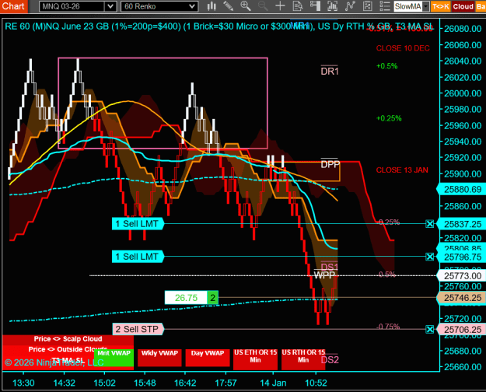
Task: Open the bar type (candlestick) icon
Action: point(212,6)
